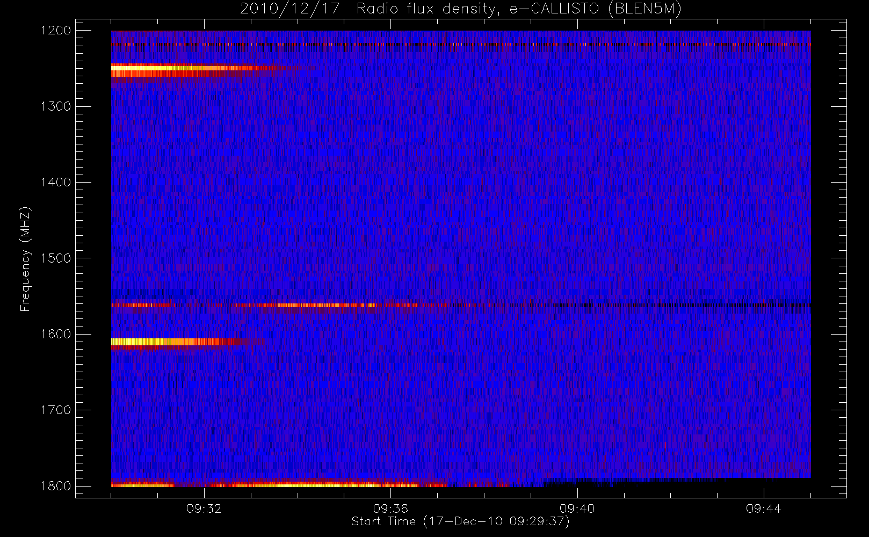Click the 09:32 time tick label
This screenshot has width=869, height=537.
(204, 509)
